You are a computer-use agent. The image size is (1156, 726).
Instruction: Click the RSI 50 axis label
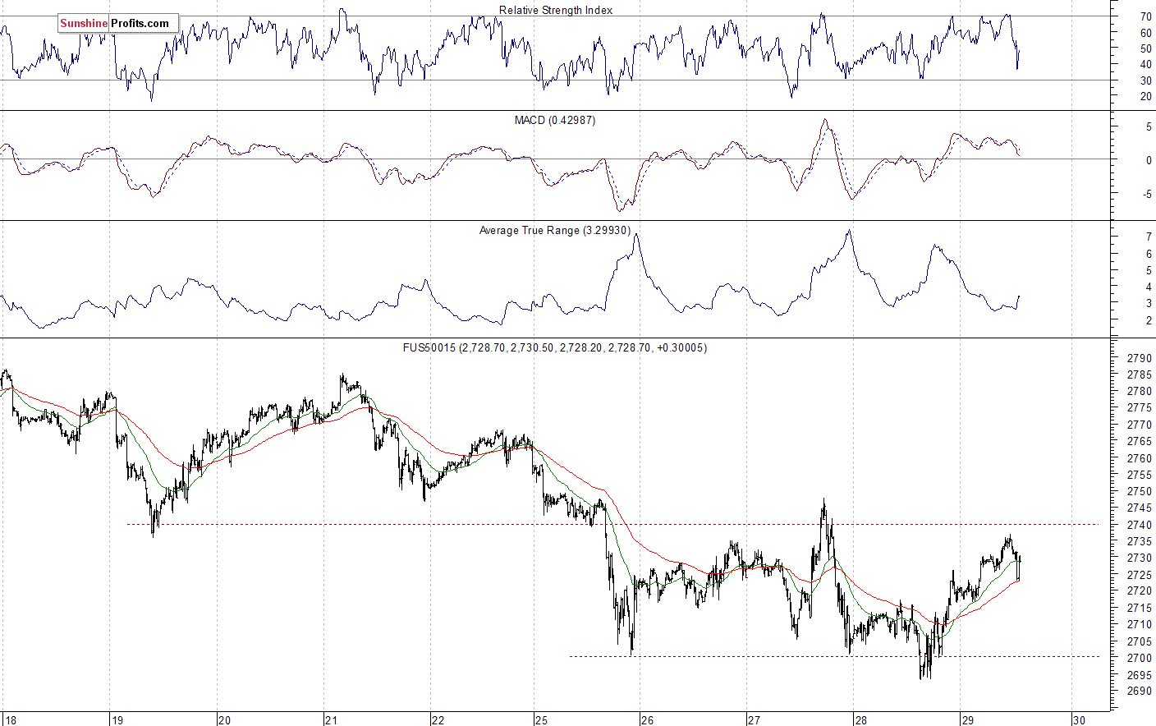(x=1145, y=48)
